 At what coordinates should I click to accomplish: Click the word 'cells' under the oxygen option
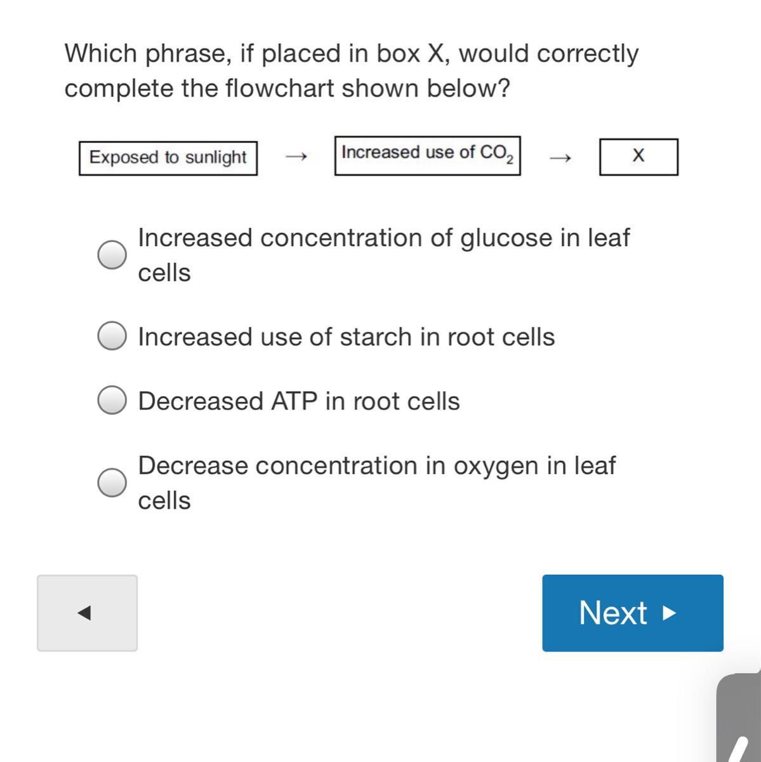[x=164, y=501]
